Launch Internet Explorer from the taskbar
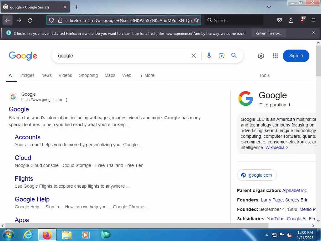The width and height of the screenshot is (321, 241). point(28,235)
